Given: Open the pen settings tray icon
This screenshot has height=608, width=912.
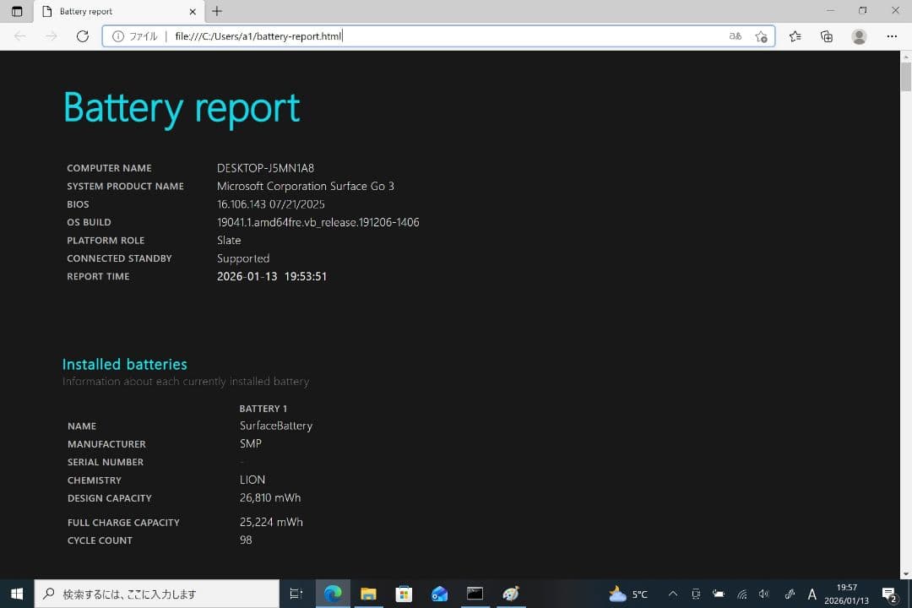Looking at the screenshot, I should [x=790, y=594].
